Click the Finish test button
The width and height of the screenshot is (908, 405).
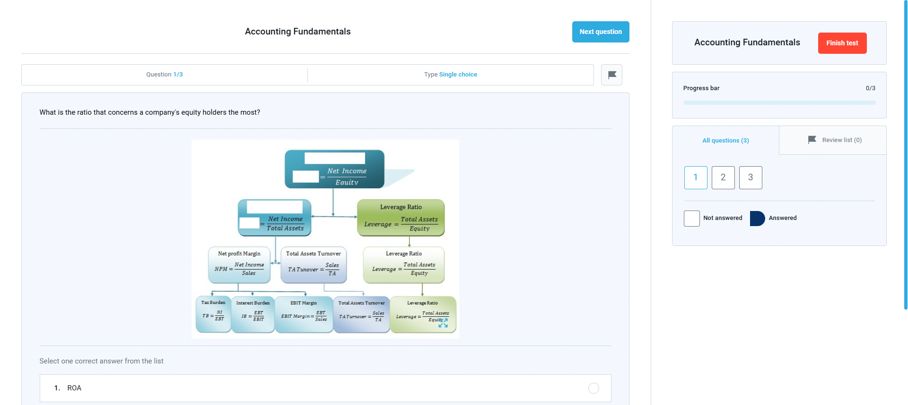click(842, 43)
